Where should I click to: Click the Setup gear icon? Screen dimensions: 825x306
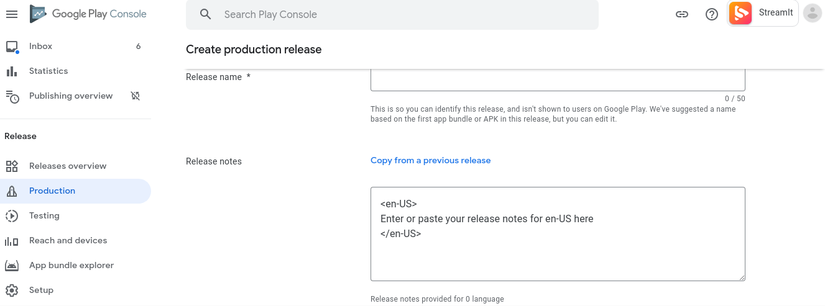pyautogui.click(x=12, y=290)
